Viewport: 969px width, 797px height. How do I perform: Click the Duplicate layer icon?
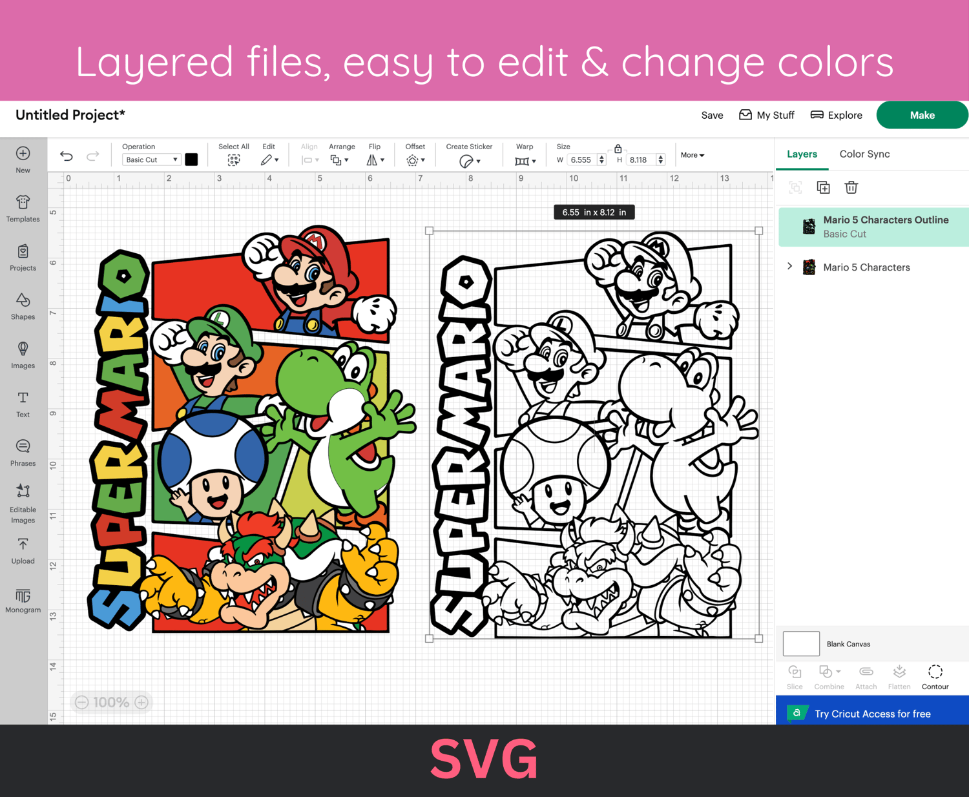point(823,187)
